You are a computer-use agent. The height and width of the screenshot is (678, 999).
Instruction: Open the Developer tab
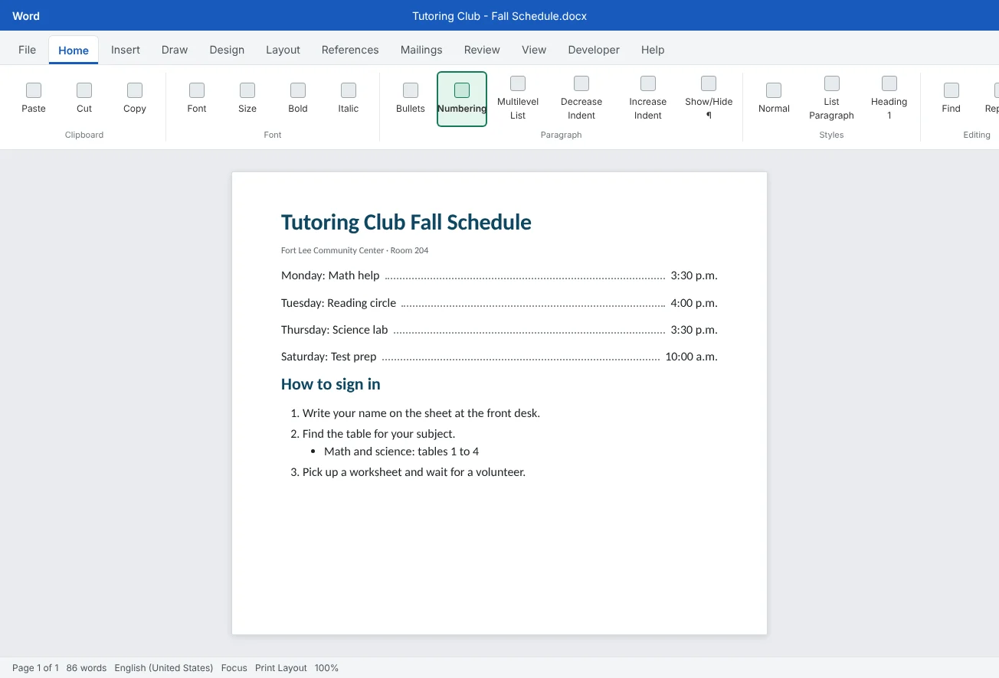(594, 50)
